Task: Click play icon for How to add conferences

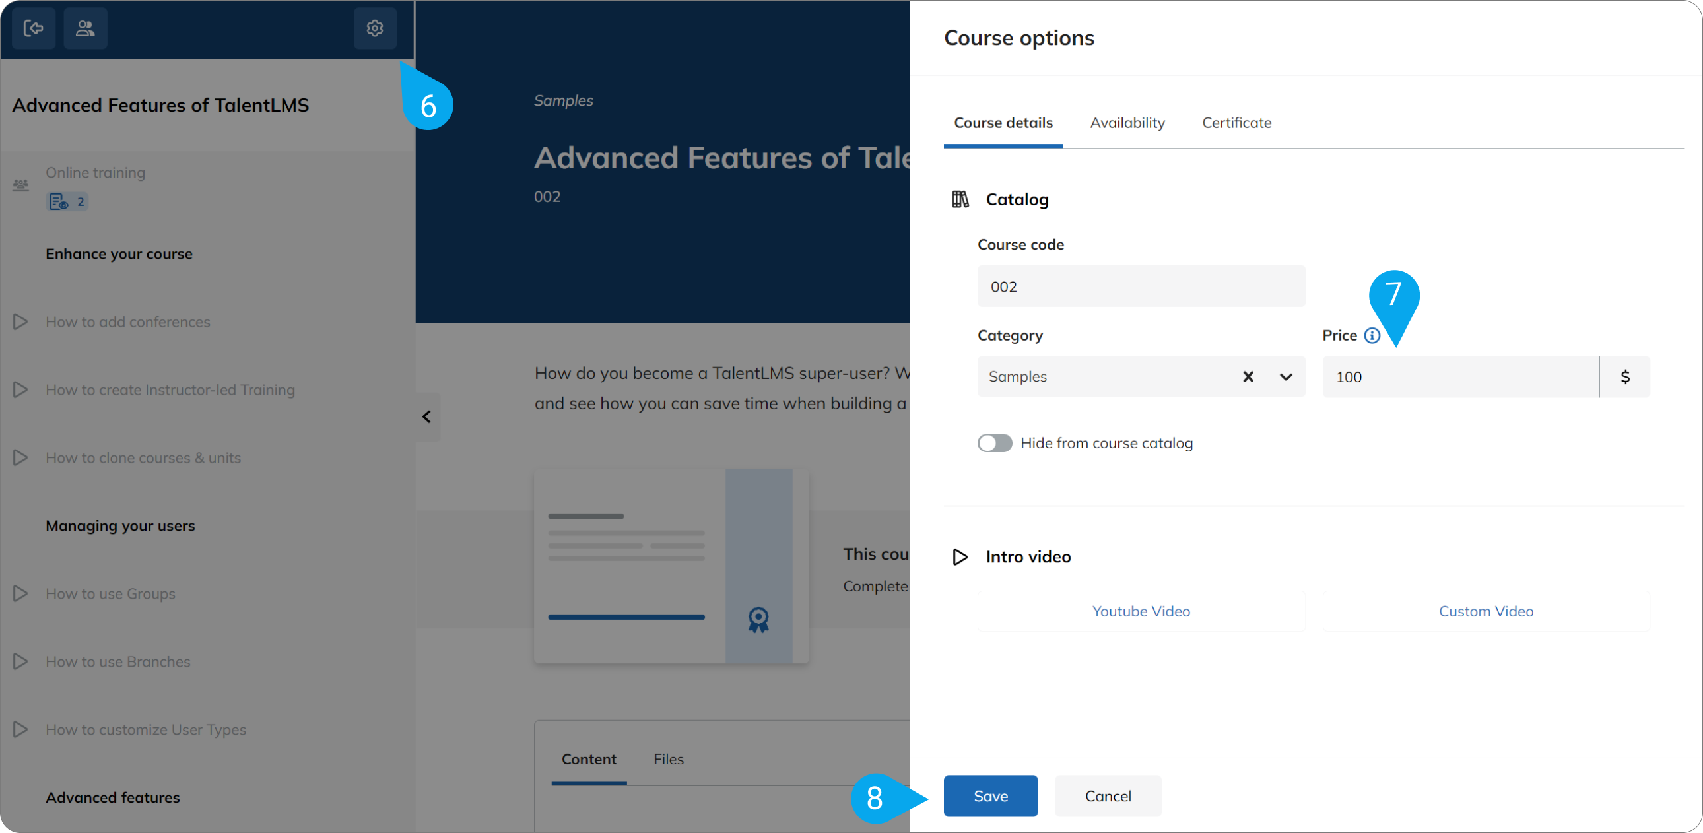Action: pyautogui.click(x=20, y=322)
